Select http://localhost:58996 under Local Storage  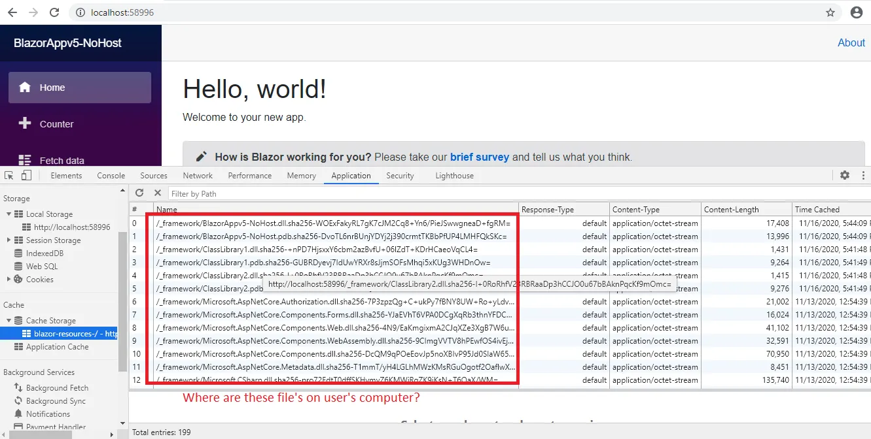click(x=72, y=227)
